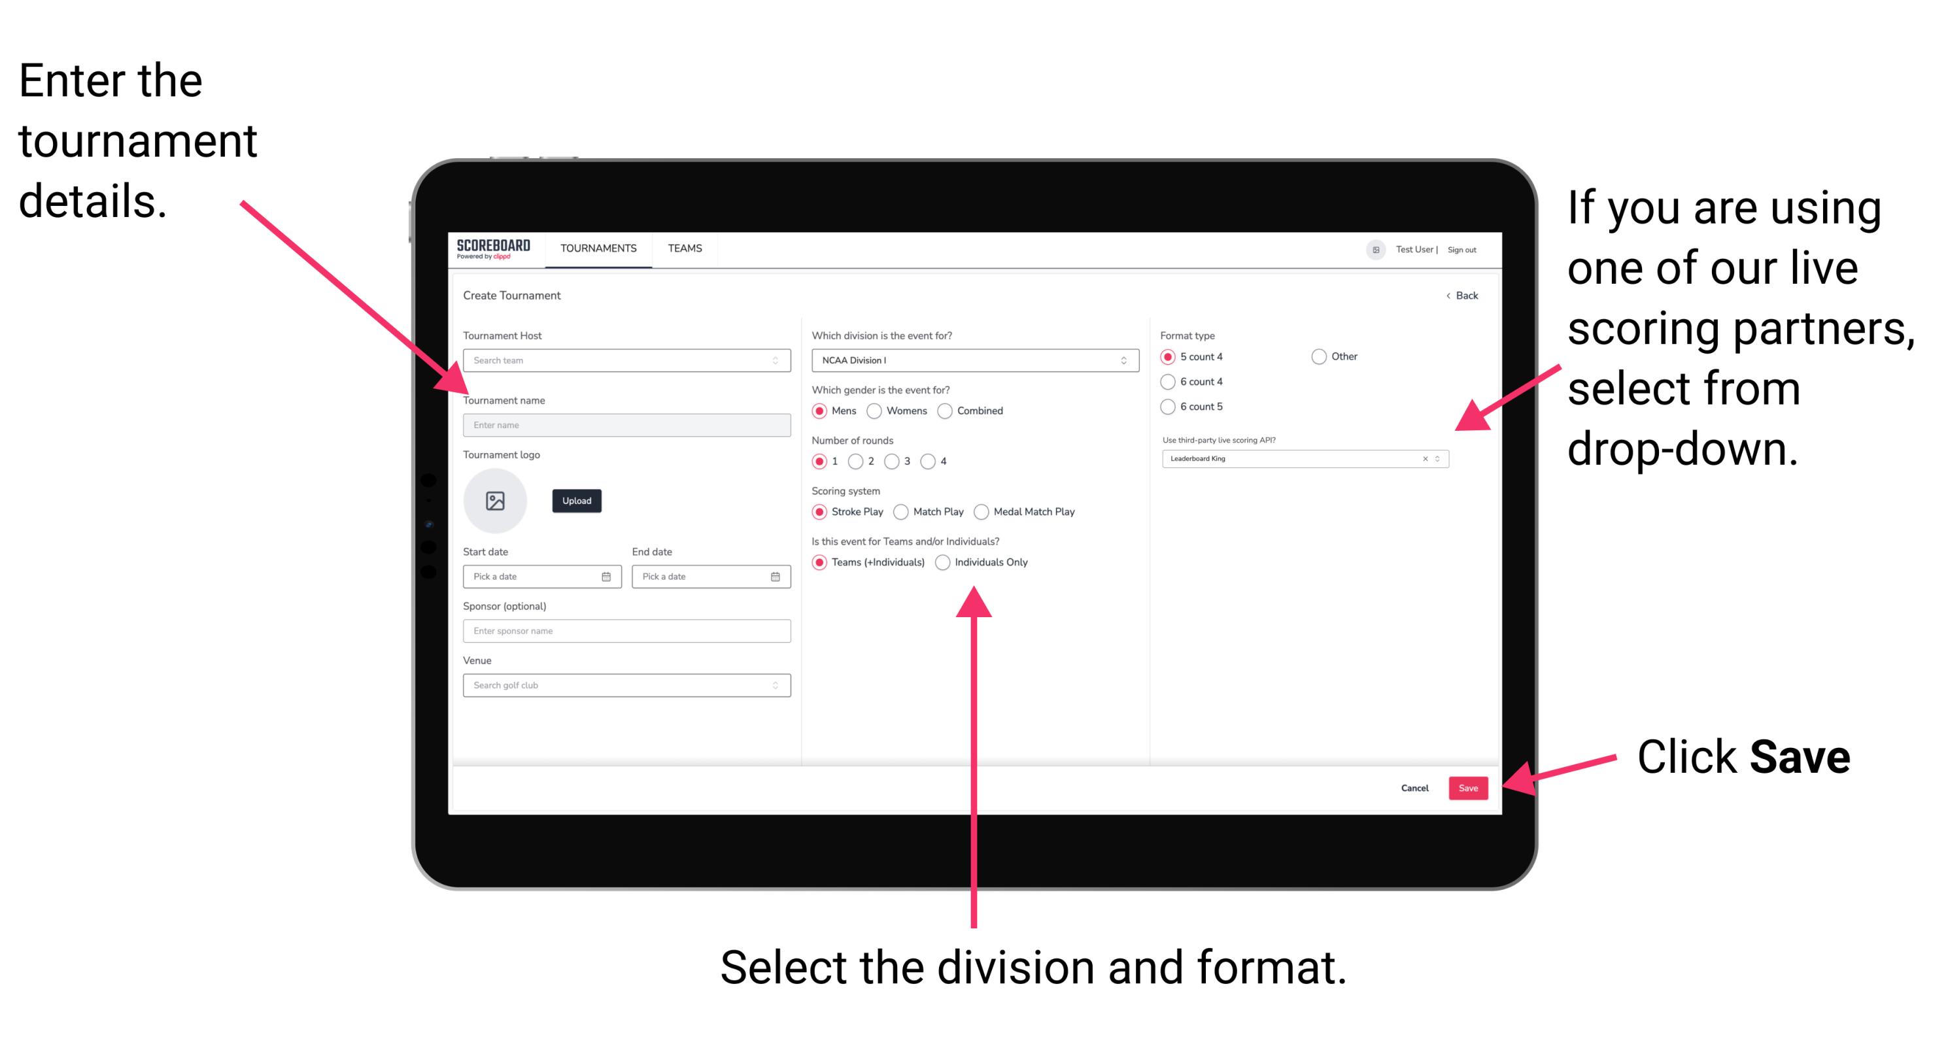Click the Save button
Viewport: 1948px width, 1048px height.
[x=1471, y=786]
